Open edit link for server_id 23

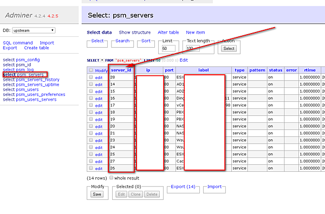click(x=99, y=141)
